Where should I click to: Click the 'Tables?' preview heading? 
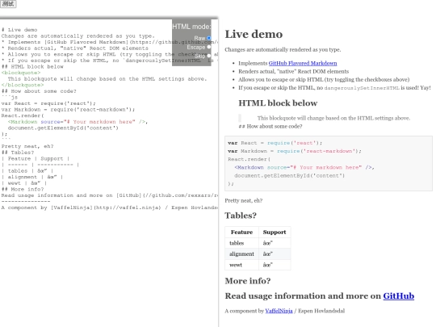[x=241, y=216]
